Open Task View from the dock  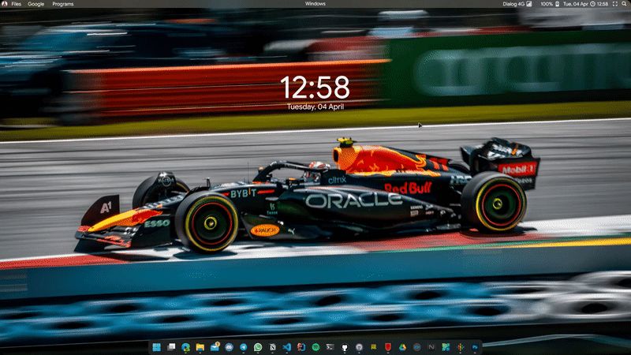point(171,347)
